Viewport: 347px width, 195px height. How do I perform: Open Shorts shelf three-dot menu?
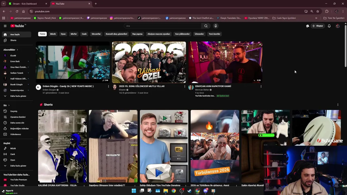[338, 105]
